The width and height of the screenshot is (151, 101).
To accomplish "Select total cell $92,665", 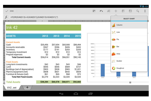I will [77, 82].
